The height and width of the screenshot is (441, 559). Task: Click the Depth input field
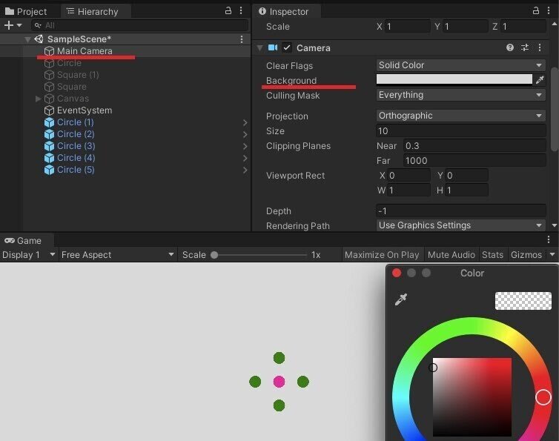460,210
